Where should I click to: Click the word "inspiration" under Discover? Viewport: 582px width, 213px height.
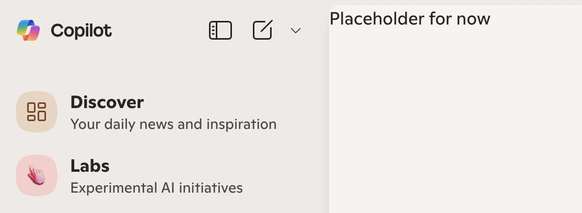click(241, 125)
